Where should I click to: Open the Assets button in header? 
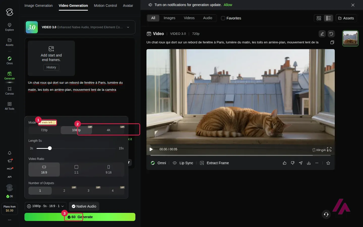[346, 18]
